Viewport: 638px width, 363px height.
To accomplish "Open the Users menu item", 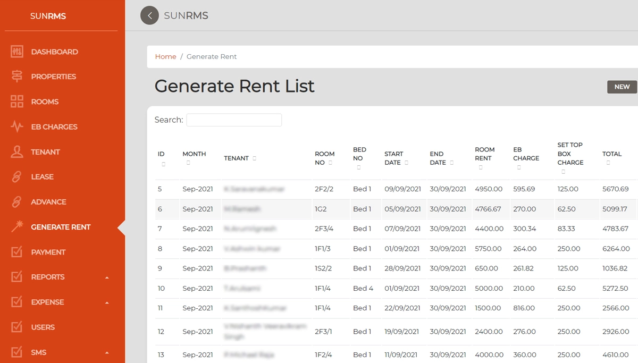I will click(x=43, y=327).
